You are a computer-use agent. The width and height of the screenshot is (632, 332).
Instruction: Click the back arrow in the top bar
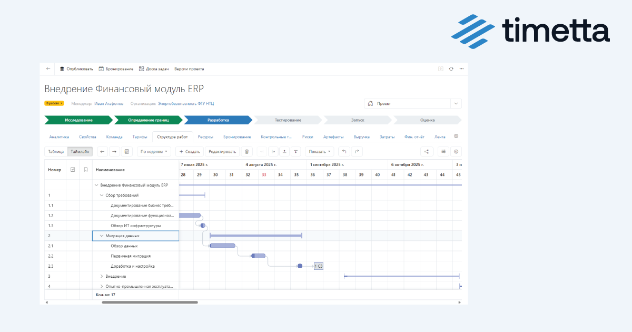tap(48, 69)
